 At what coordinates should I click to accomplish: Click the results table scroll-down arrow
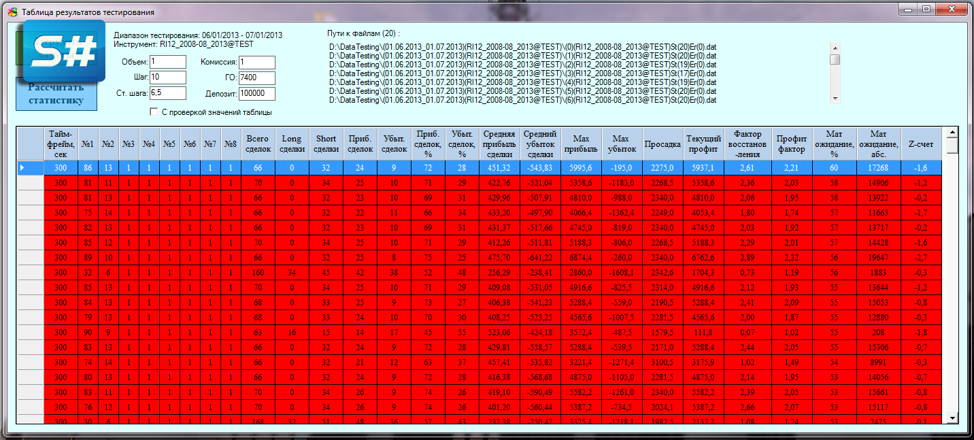pyautogui.click(x=952, y=418)
